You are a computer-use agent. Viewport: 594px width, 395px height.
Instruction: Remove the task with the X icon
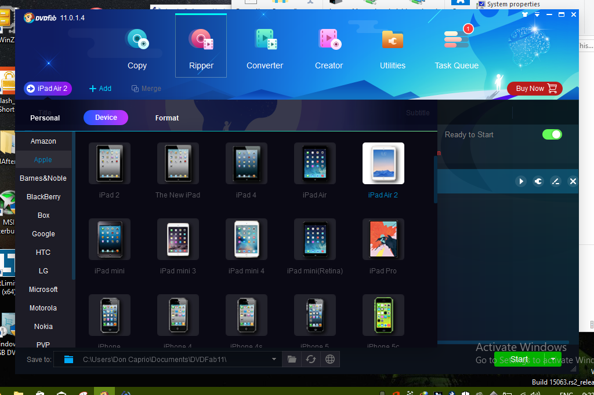(573, 181)
